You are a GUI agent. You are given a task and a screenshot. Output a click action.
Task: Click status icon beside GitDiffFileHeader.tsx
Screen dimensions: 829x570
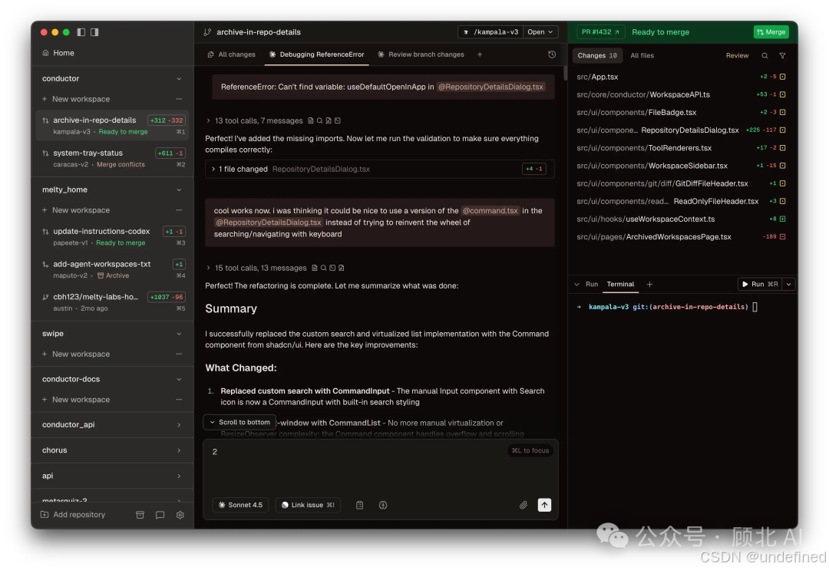tap(782, 183)
